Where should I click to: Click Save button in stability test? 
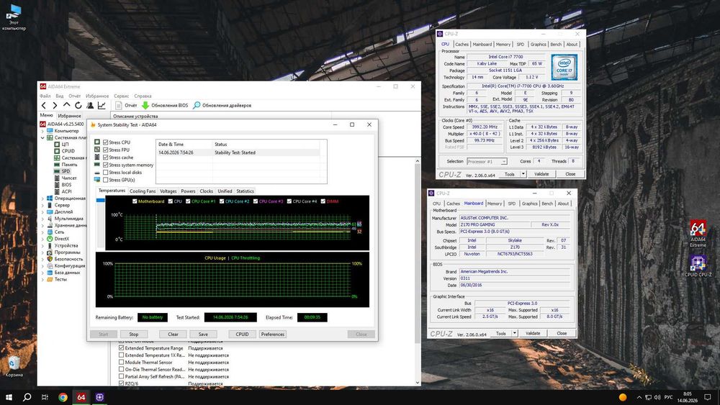coord(203,335)
